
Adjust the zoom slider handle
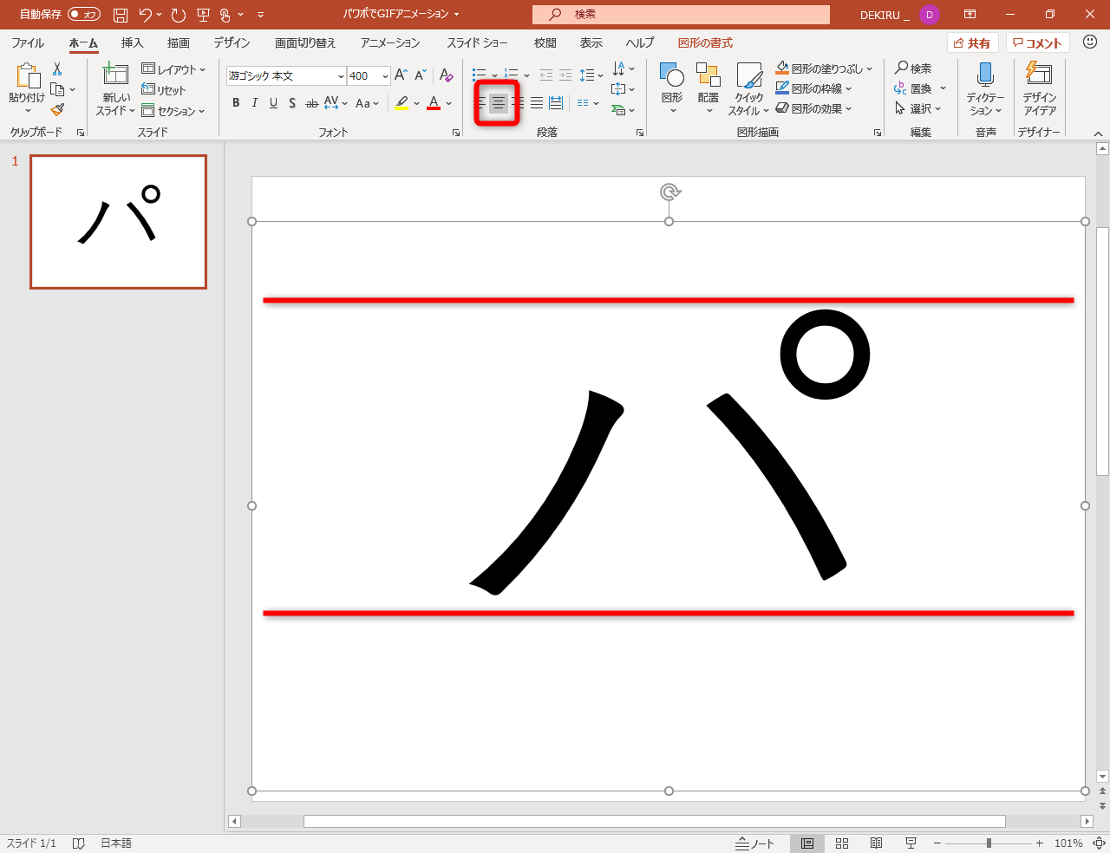989,843
